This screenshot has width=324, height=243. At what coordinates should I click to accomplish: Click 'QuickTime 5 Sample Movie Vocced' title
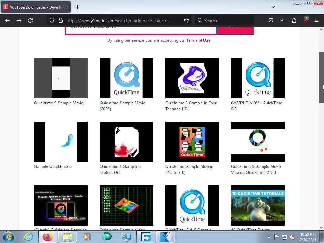[256, 170]
